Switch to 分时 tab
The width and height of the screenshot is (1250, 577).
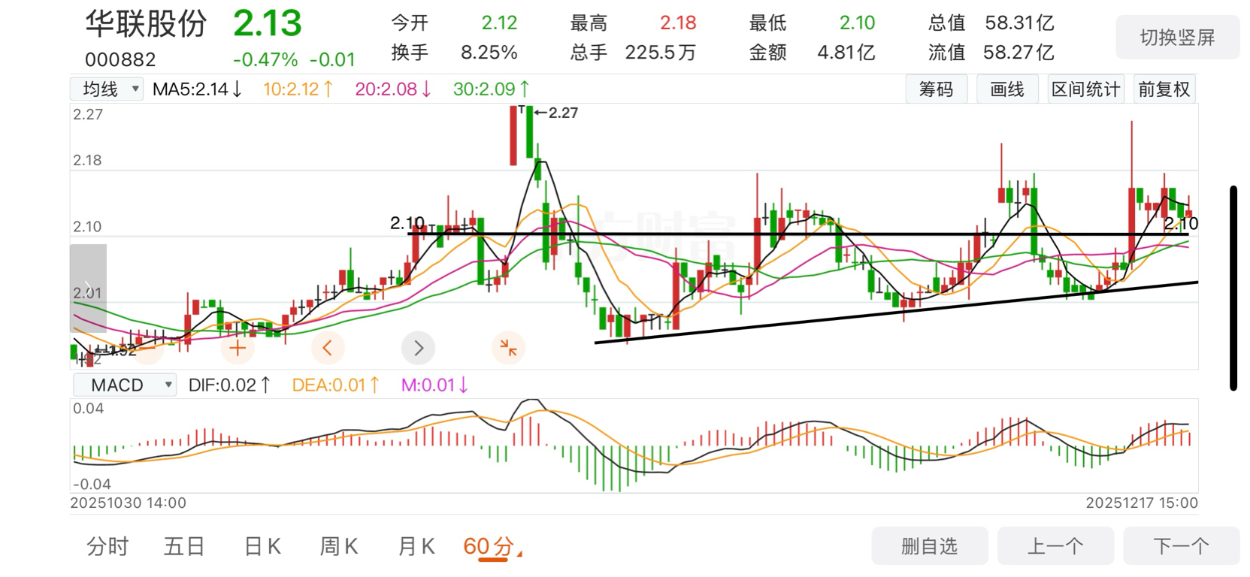point(107,546)
